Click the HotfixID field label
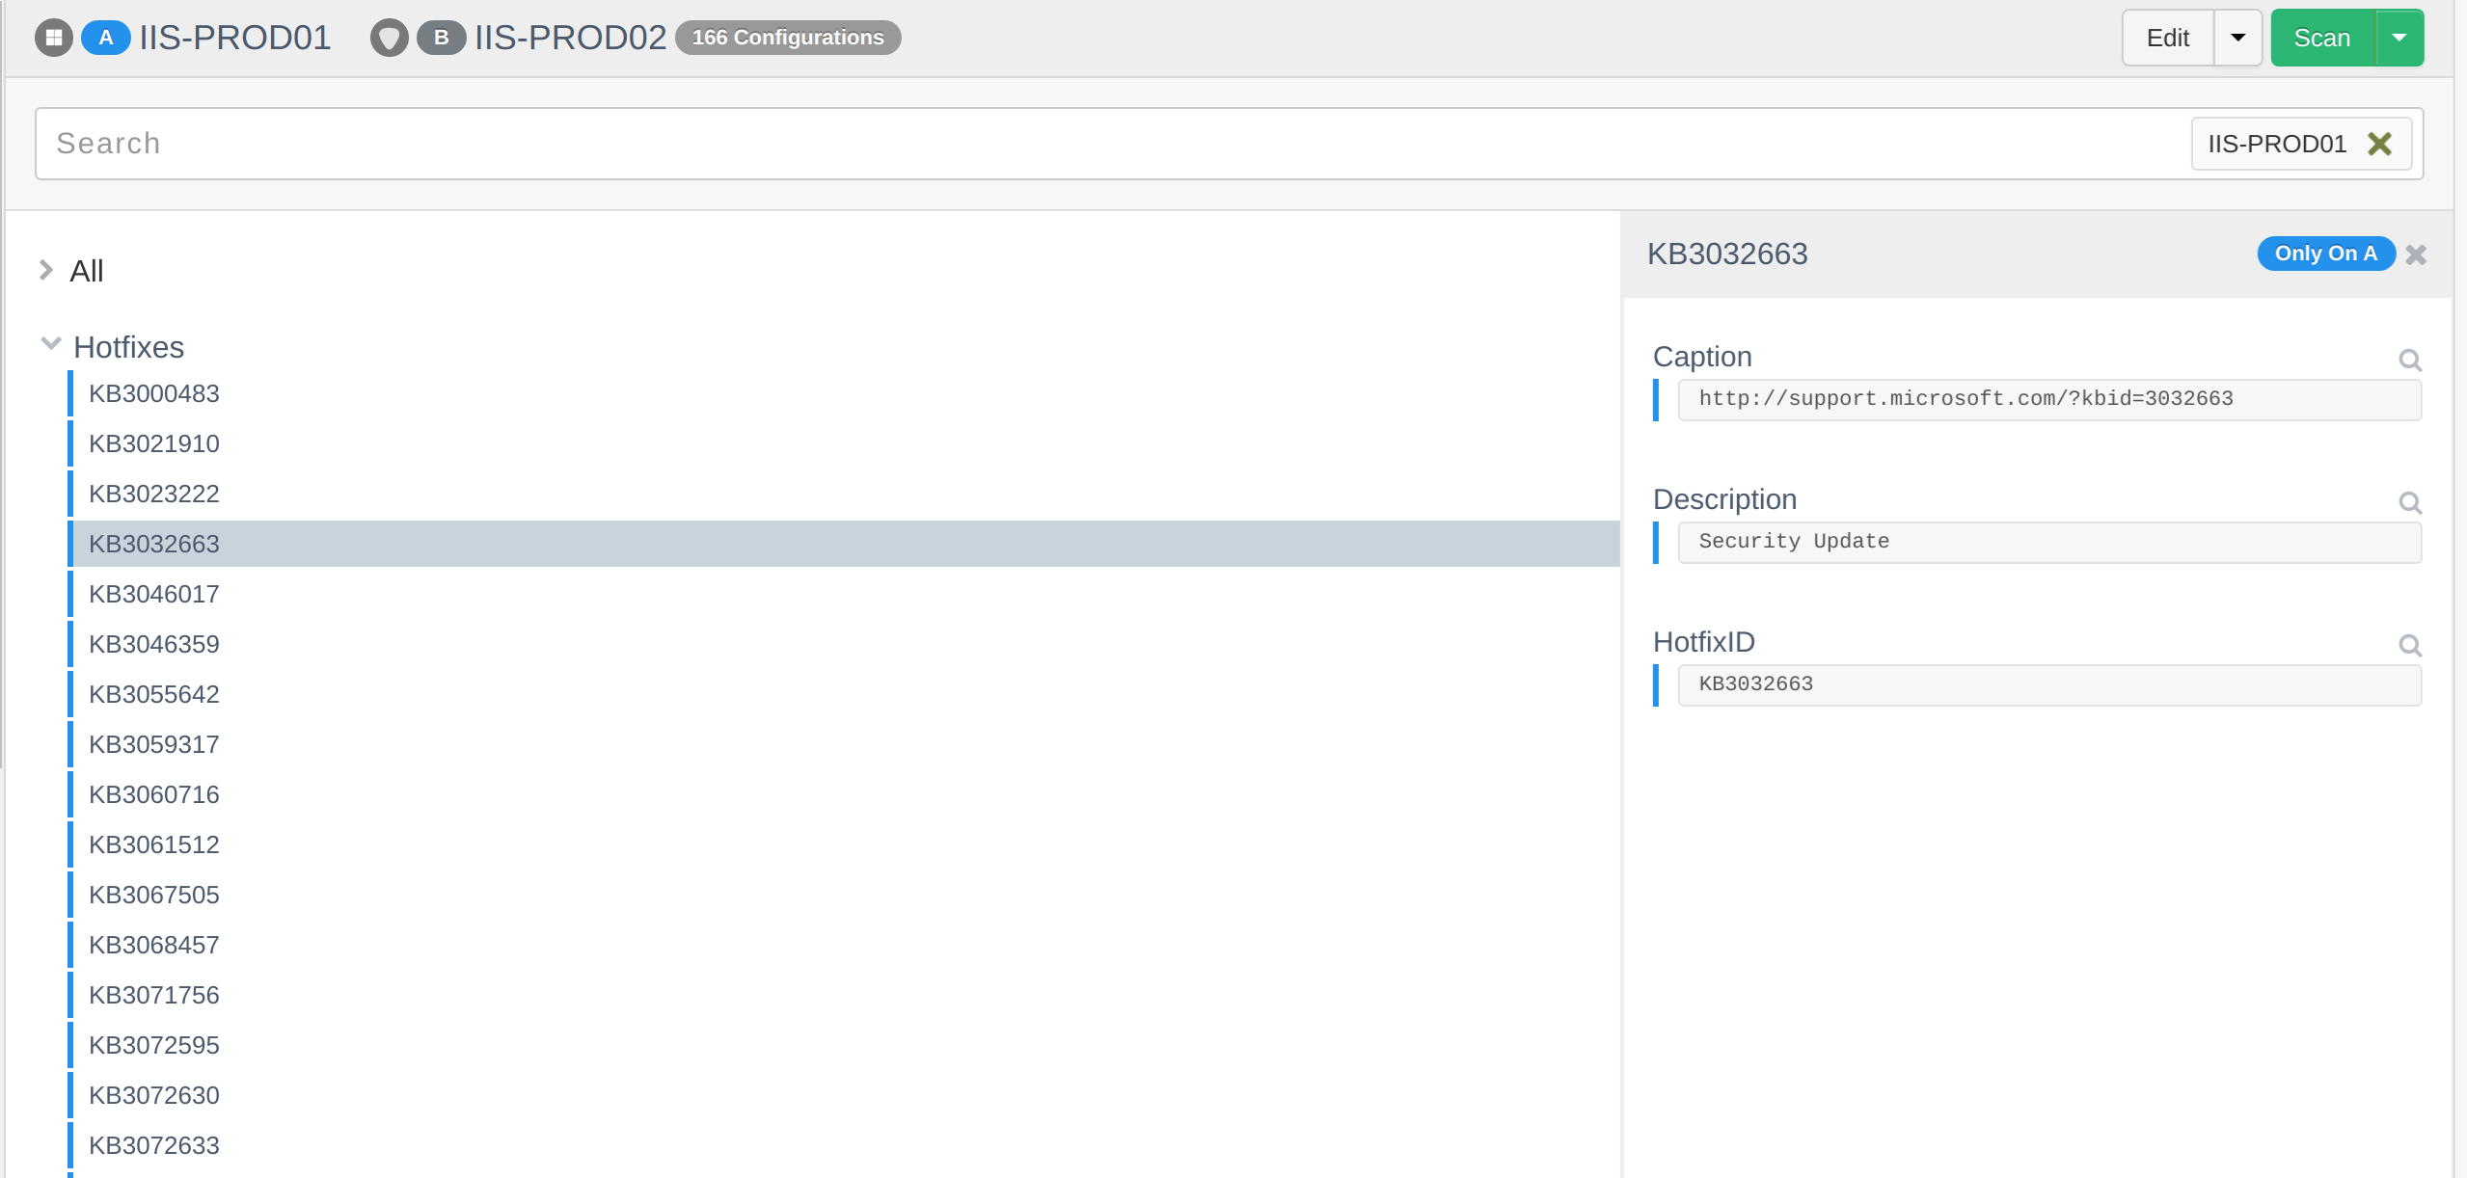The height and width of the screenshot is (1178, 2467). point(1703,642)
